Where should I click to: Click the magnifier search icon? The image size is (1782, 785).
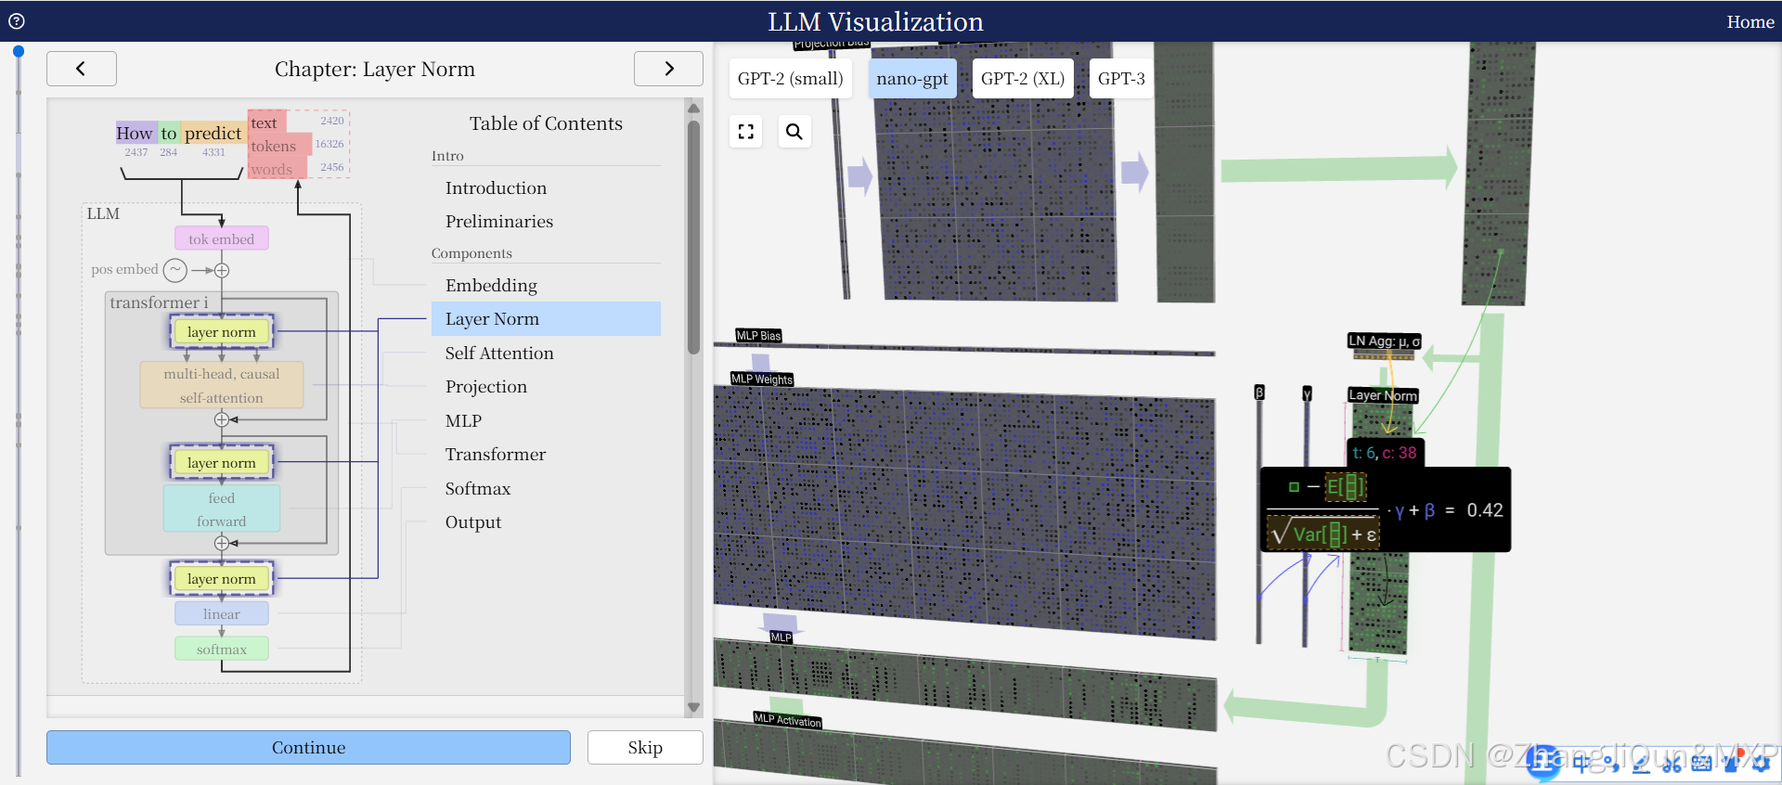[x=794, y=132]
